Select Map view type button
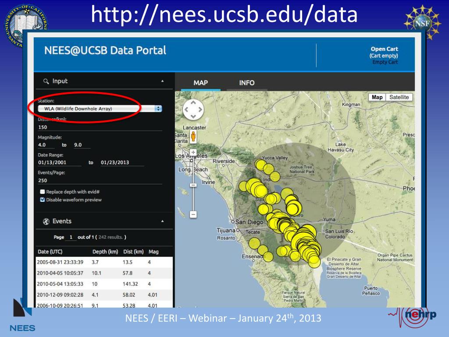449x337 pixels. pos(377,97)
